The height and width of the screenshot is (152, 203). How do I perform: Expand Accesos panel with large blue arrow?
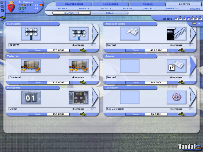[193, 66]
